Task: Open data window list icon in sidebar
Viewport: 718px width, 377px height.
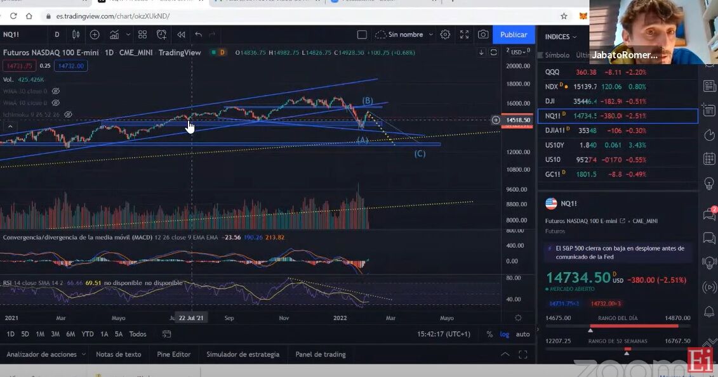Action: tap(709, 110)
